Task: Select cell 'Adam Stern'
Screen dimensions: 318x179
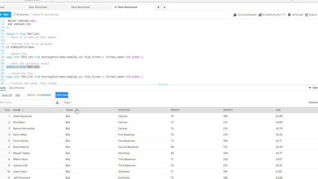Action: click(x=20, y=172)
